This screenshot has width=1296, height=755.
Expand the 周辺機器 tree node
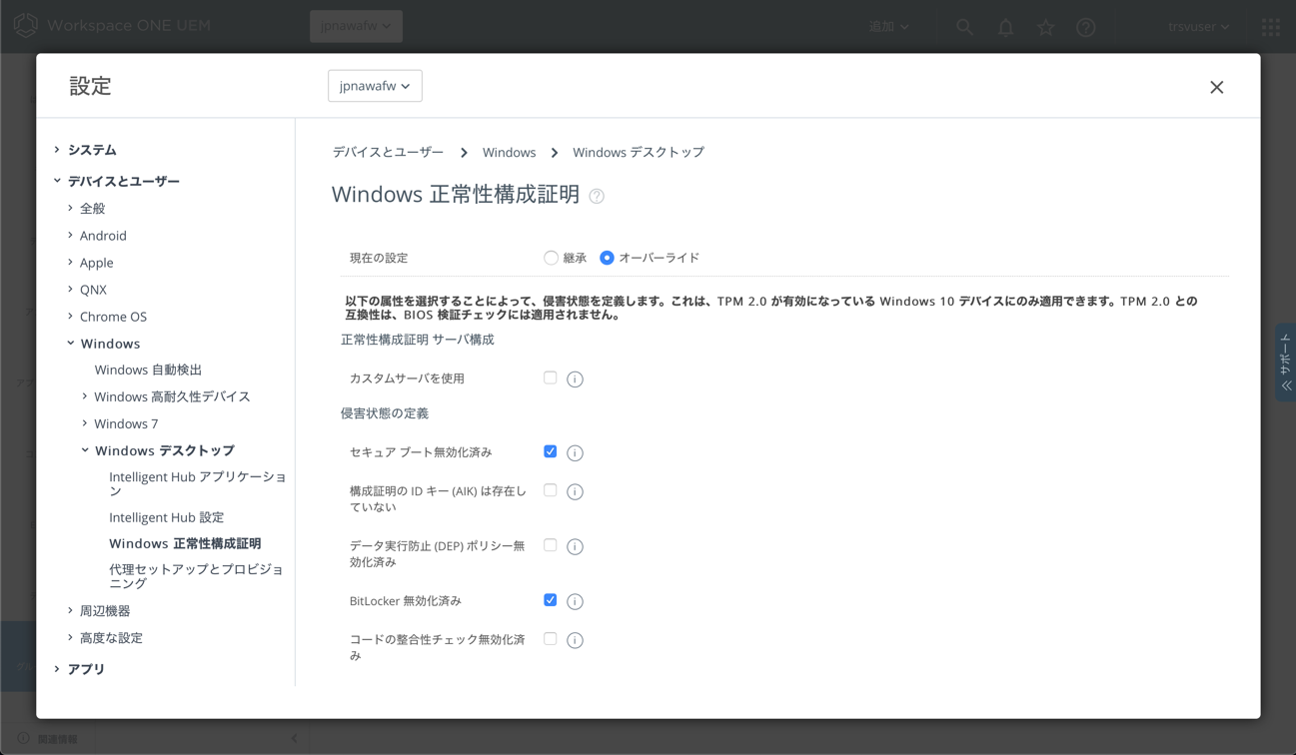click(70, 610)
